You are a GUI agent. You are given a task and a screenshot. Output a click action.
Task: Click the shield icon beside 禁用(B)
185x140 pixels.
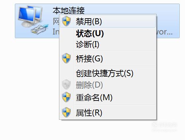[66, 21]
